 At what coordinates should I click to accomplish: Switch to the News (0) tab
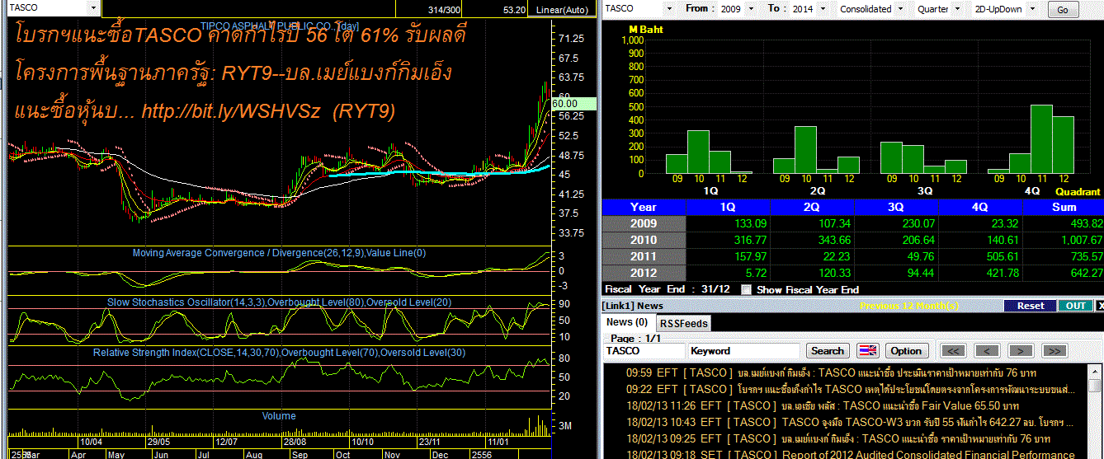pyautogui.click(x=627, y=322)
